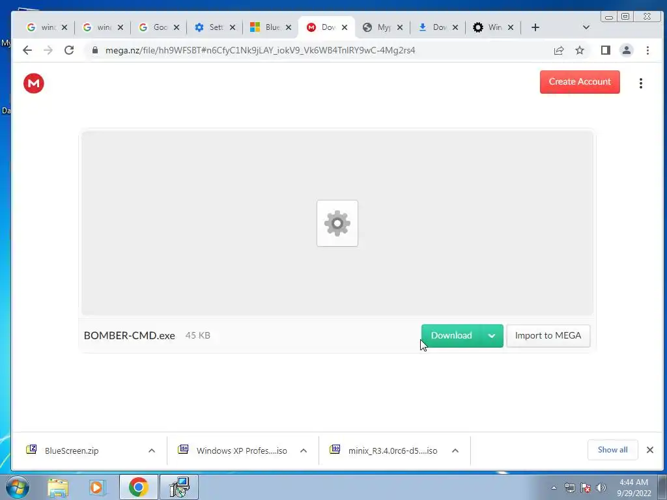
Task: Click the volume speaker tray icon
Action: coord(601,488)
